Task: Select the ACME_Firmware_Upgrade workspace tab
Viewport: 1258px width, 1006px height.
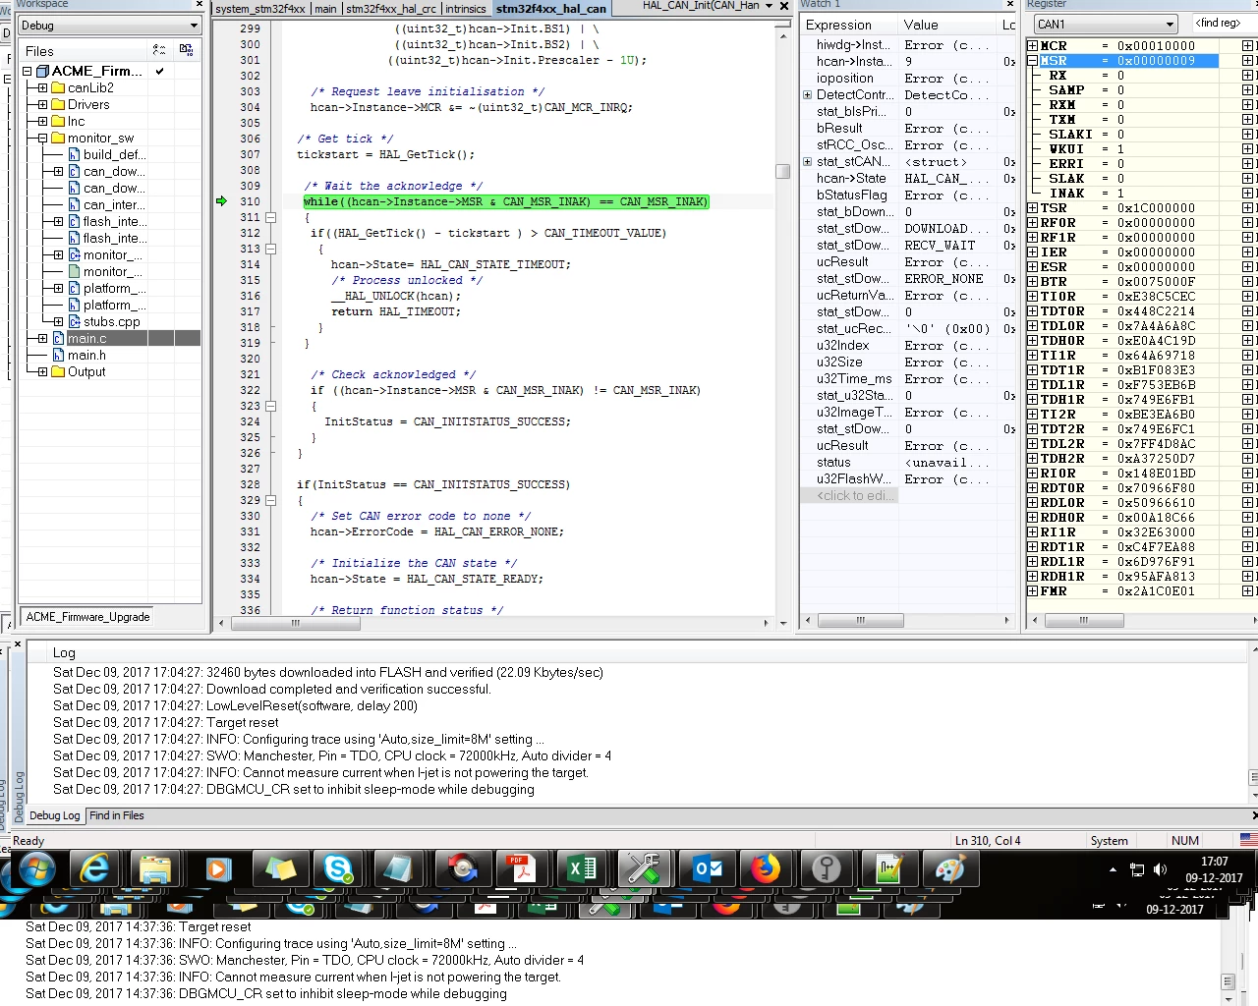Action: [87, 617]
